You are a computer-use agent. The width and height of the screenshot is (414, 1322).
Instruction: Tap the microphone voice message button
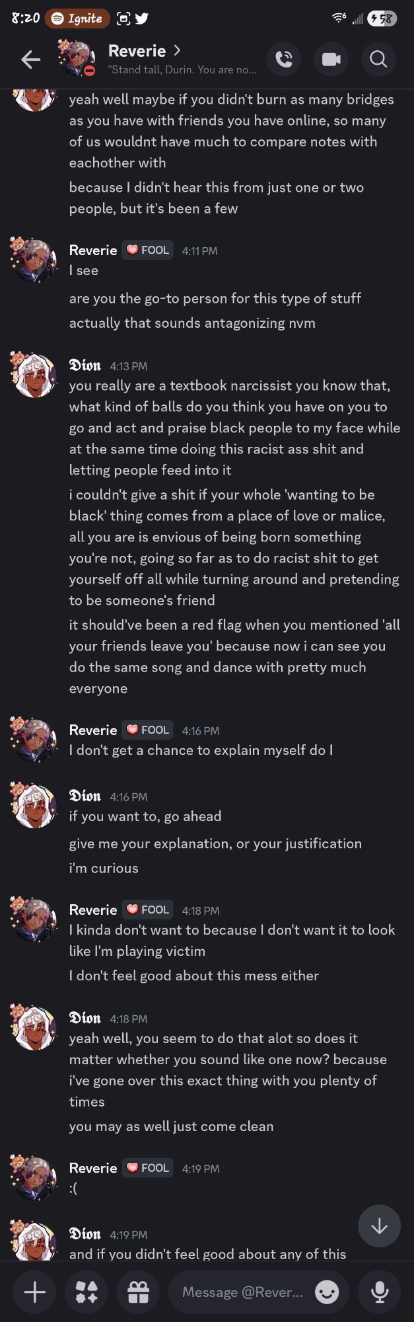[379, 1292]
